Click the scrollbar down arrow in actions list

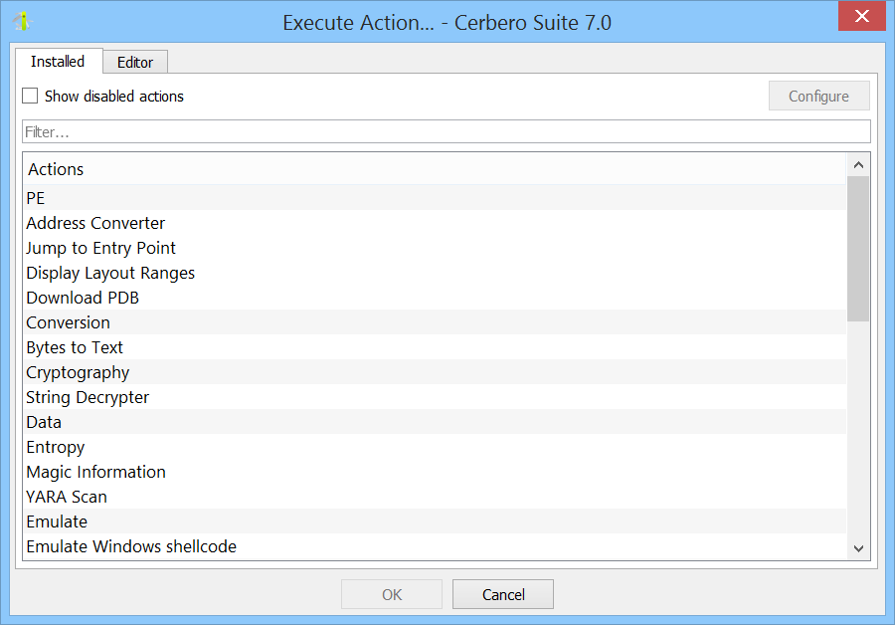coord(858,548)
